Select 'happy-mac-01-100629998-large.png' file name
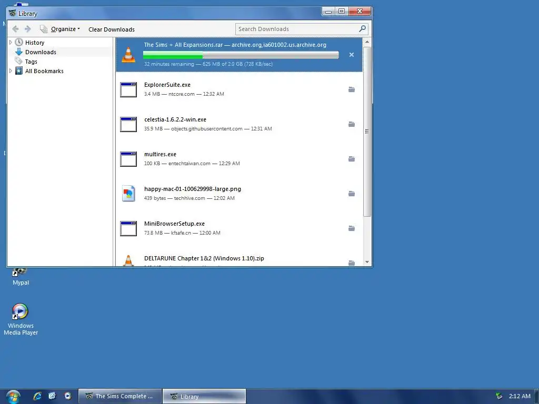This screenshot has width=539, height=404. [x=193, y=189]
